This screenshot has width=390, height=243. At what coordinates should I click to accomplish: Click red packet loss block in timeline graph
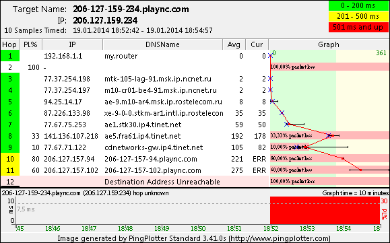[325, 211]
